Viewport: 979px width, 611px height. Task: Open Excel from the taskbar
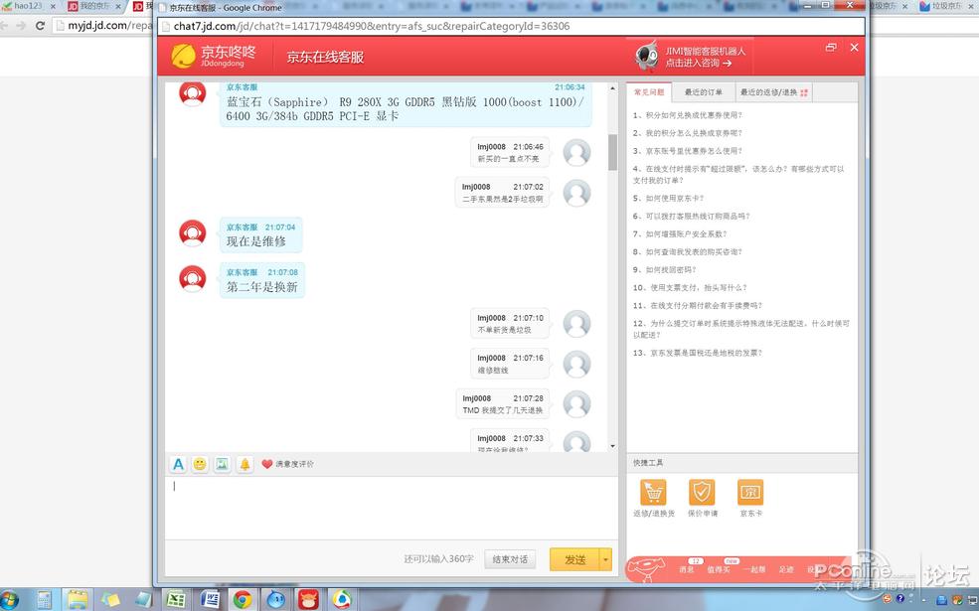(x=176, y=600)
